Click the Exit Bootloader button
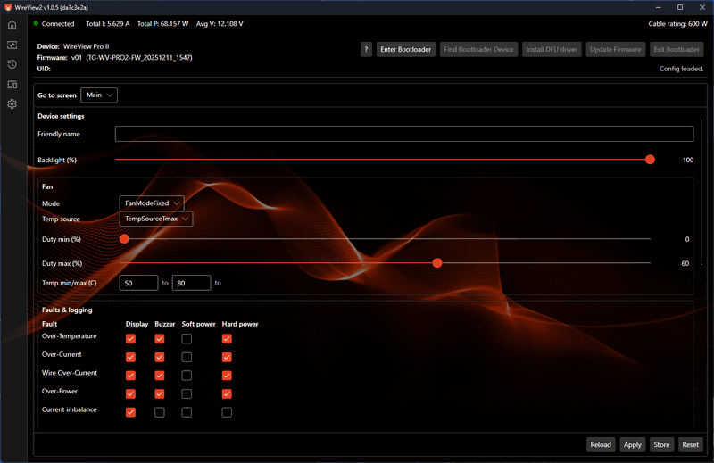The height and width of the screenshot is (463, 714). click(677, 49)
